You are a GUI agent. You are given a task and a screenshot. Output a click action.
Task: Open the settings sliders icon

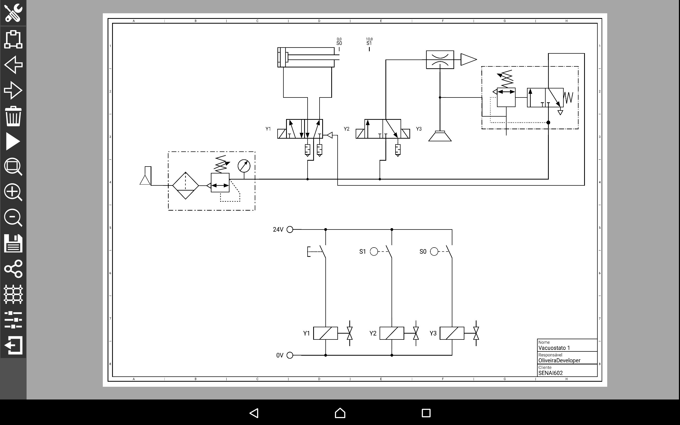[13, 320]
